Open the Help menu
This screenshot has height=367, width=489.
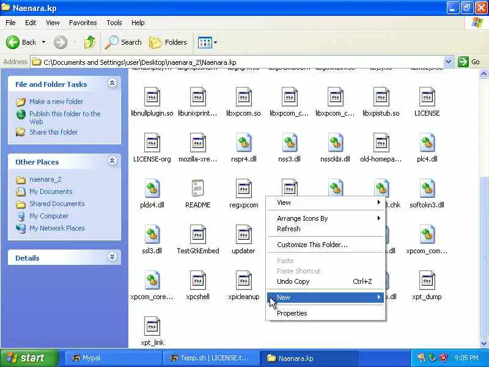click(x=138, y=23)
